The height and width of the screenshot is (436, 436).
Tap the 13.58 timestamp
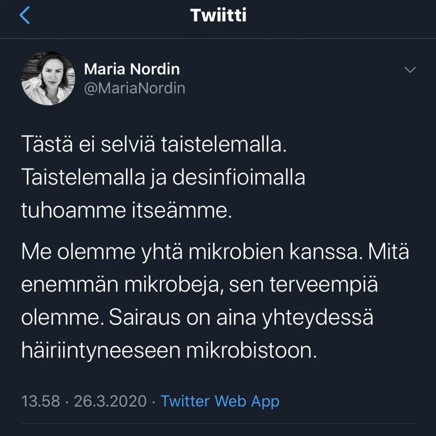[41, 401]
